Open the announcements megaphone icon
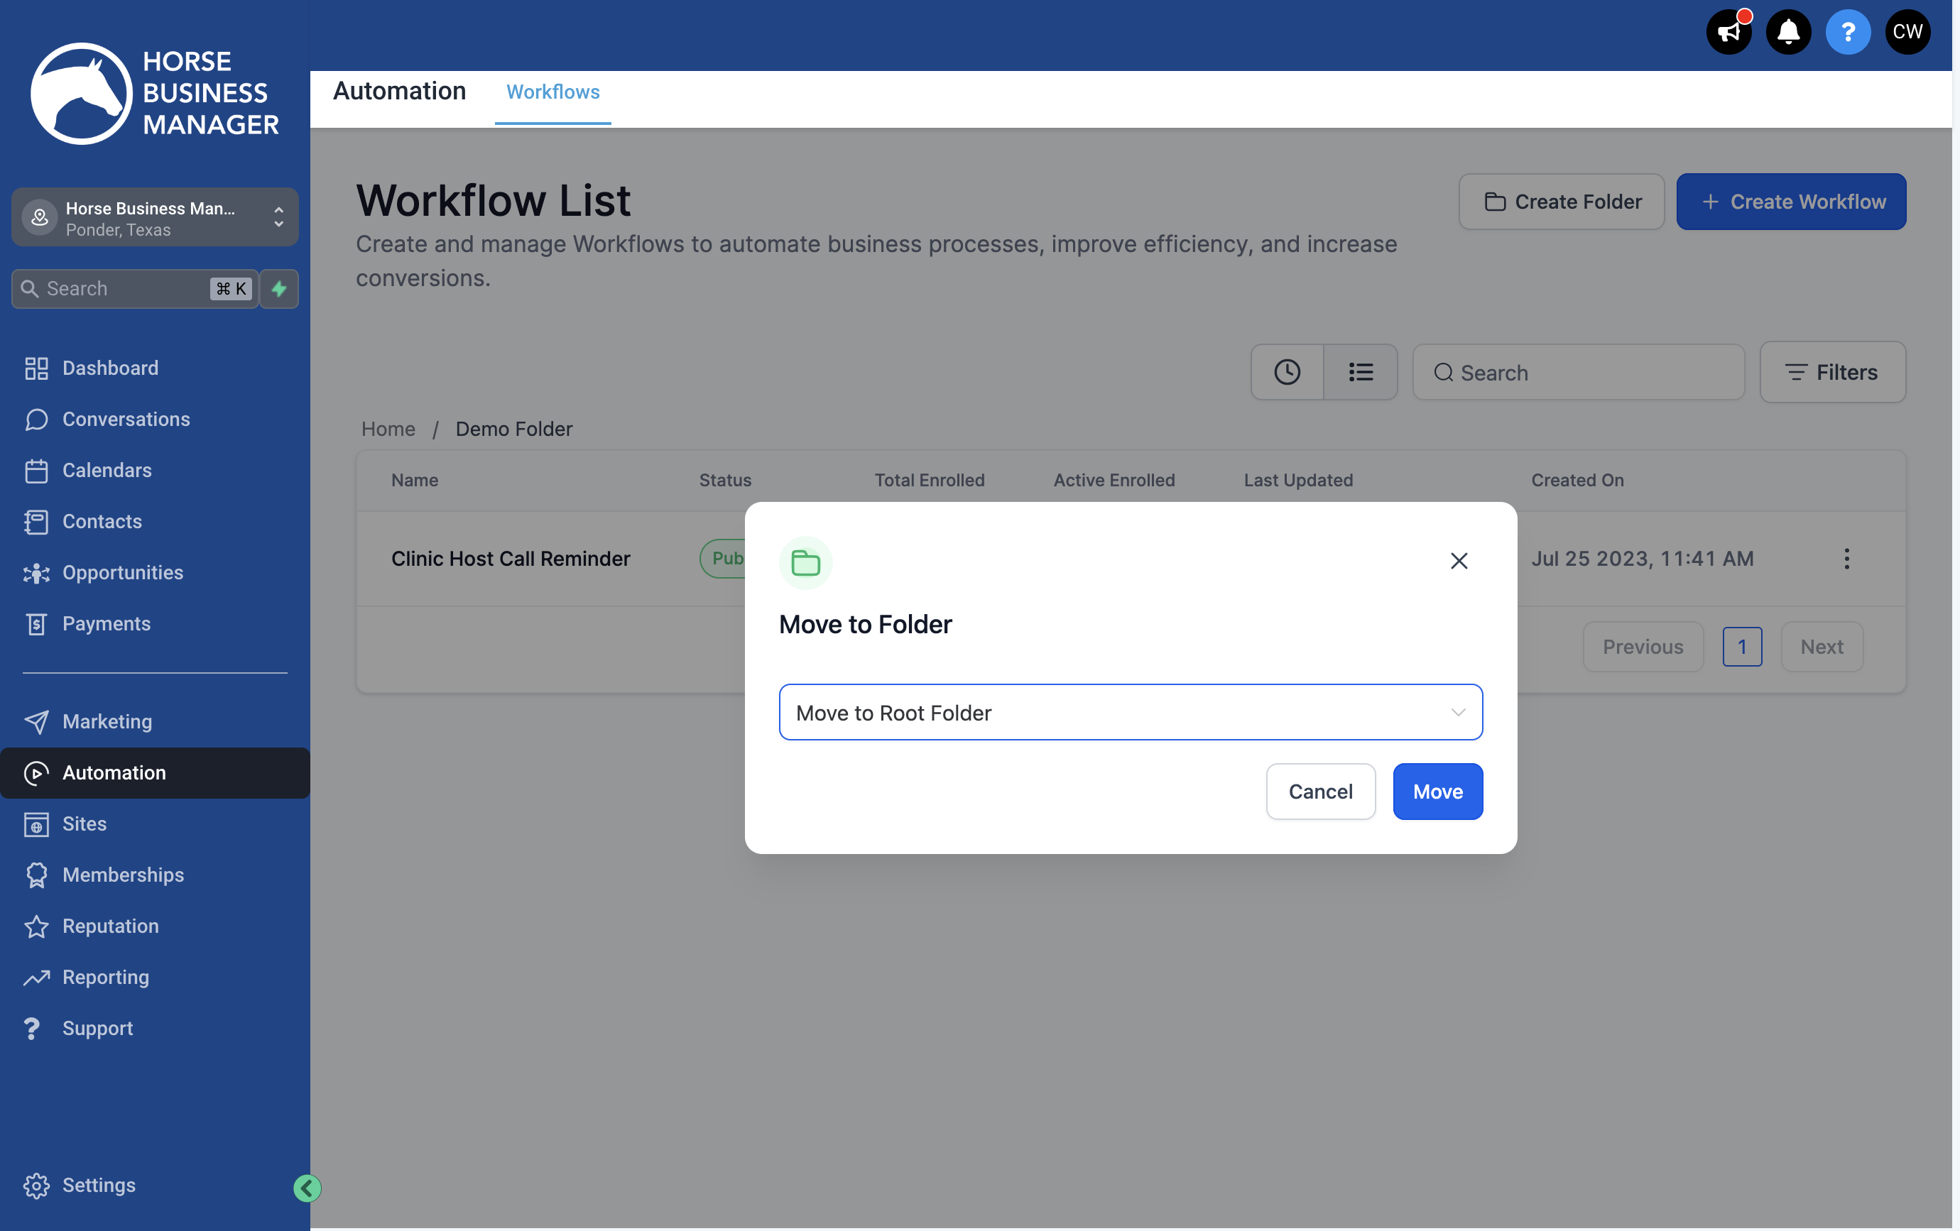The width and height of the screenshot is (1960, 1231). tap(1728, 32)
